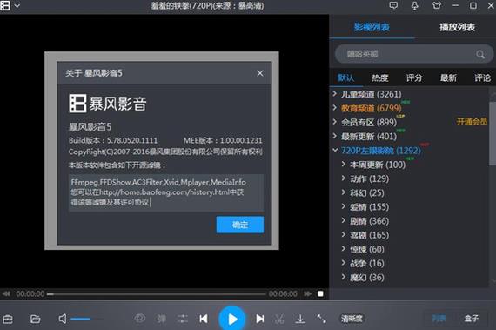Toggle the 弹 bullet comments button
The height and width of the screenshot is (330, 496).
[x=162, y=319]
